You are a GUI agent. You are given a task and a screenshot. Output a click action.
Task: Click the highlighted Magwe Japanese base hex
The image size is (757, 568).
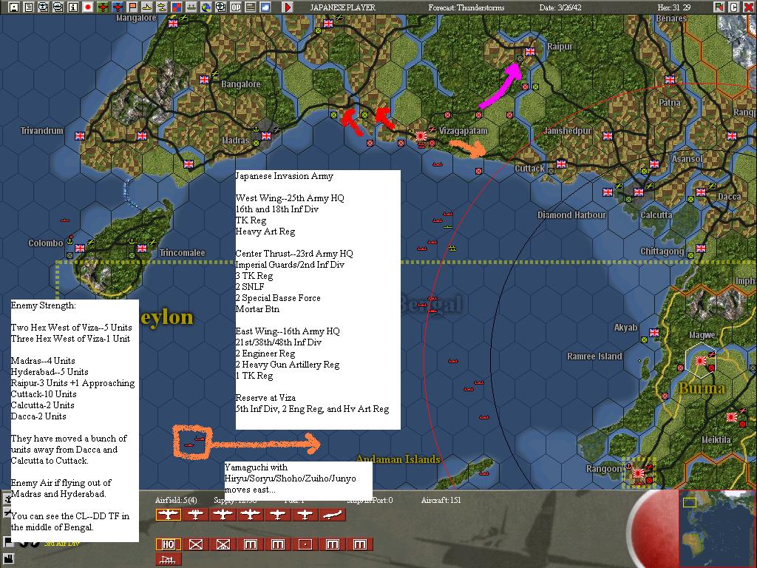click(701, 360)
